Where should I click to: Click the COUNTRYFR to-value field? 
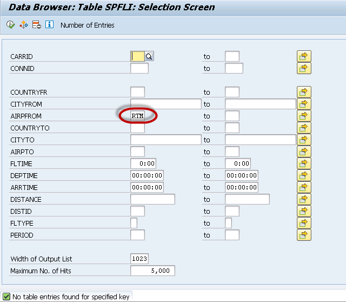pos(232,92)
